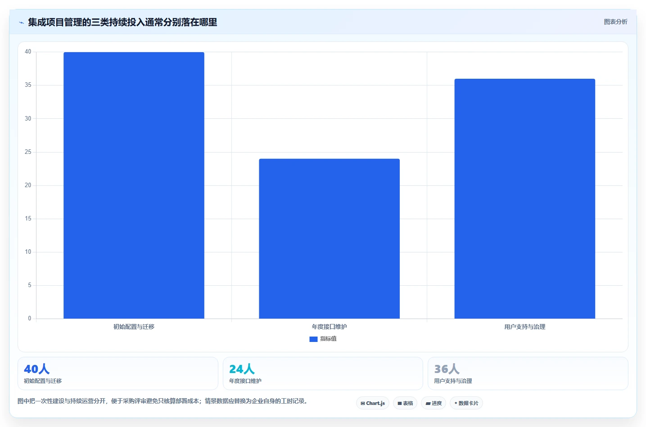Click the lightning icon beside the chart title

21,22
